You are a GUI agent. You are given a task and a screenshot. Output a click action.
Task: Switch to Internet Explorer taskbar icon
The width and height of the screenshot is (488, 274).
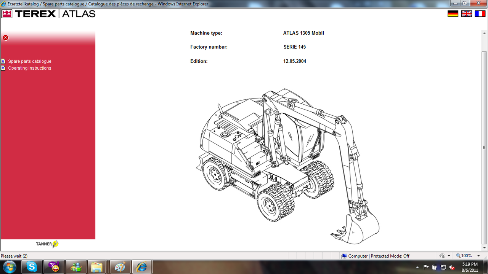point(142,267)
